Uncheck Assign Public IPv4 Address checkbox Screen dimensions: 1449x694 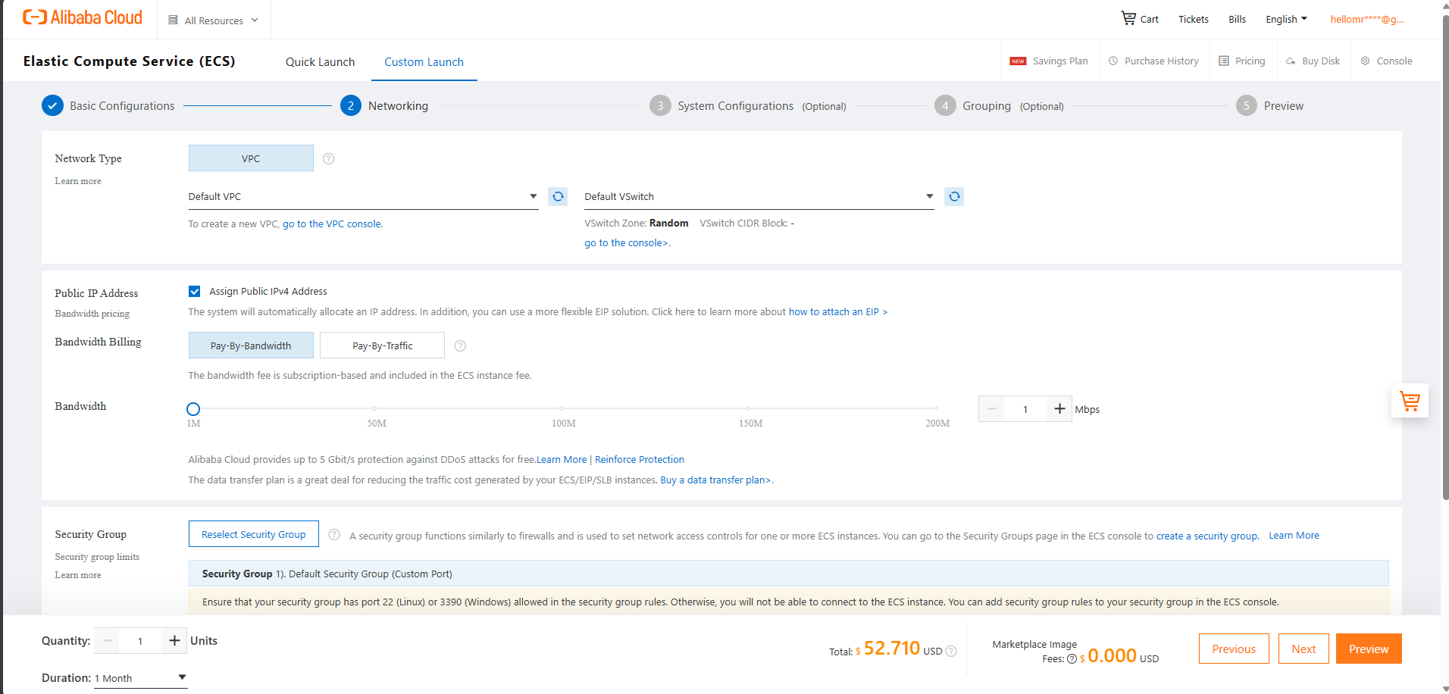[195, 292]
